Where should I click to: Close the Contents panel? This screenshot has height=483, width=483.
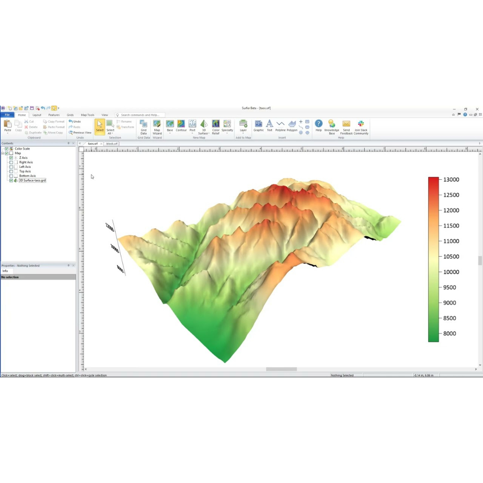point(73,143)
